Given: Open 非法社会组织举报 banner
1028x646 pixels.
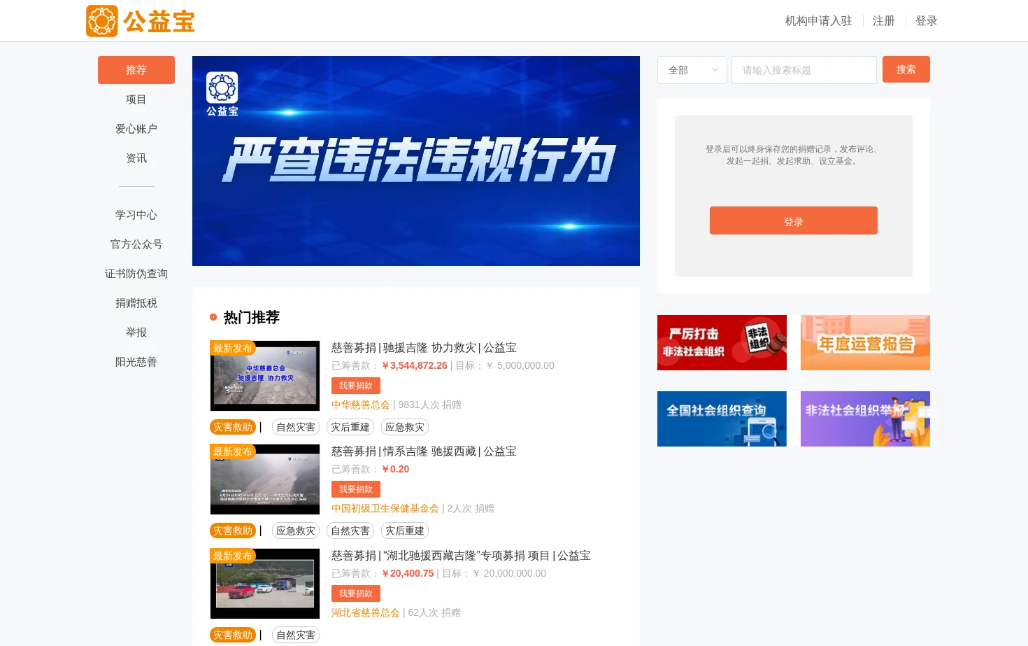Looking at the screenshot, I should (865, 419).
